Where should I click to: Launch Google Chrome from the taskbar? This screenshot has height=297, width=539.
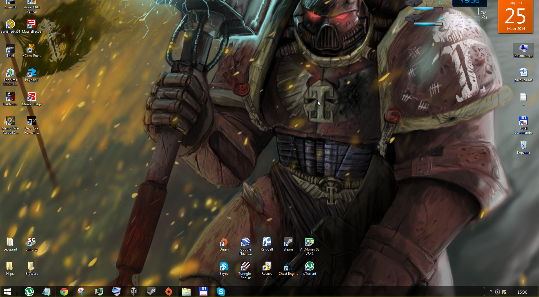pyautogui.click(x=64, y=292)
